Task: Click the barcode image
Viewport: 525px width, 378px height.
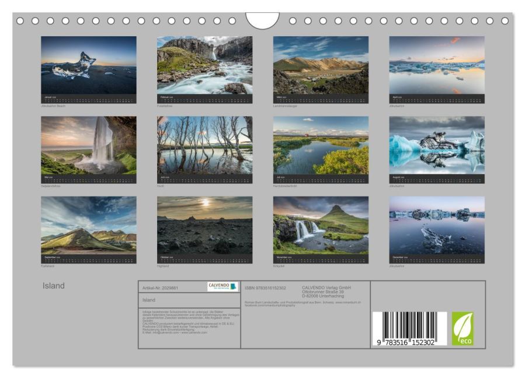Action: [409, 329]
